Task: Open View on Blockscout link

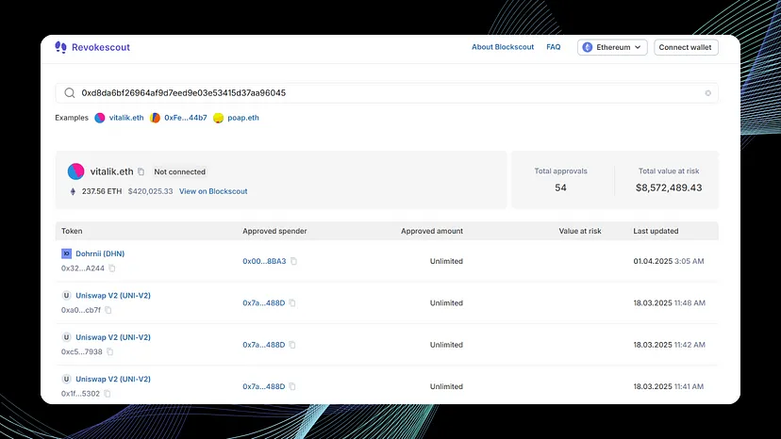Action: 213,191
